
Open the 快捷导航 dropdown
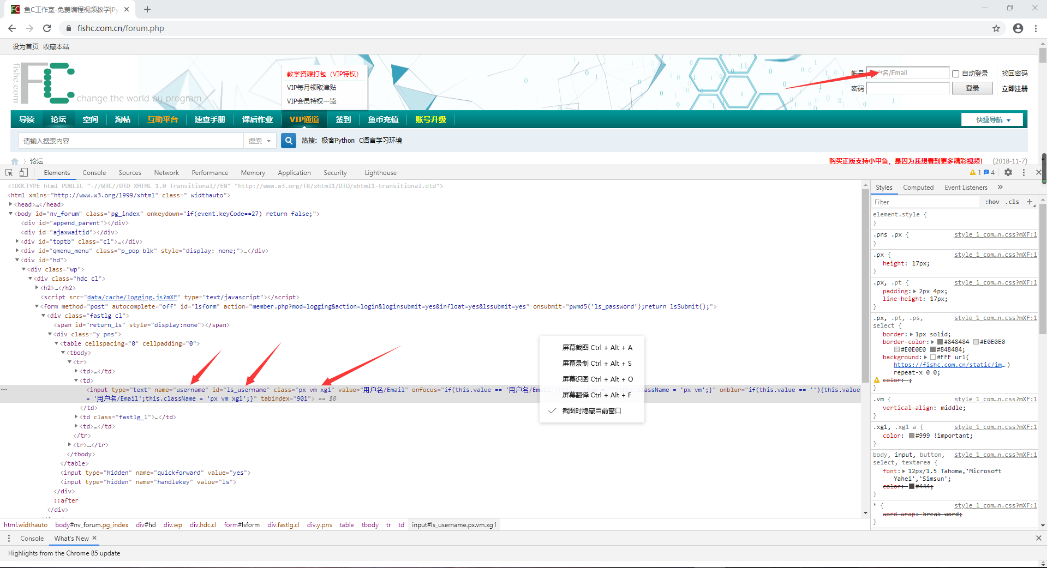point(992,120)
